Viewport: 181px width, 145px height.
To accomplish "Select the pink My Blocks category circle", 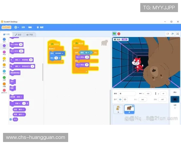I will 4,90.
